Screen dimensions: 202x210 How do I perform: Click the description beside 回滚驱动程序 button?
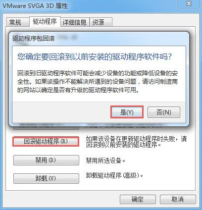tap(136, 142)
